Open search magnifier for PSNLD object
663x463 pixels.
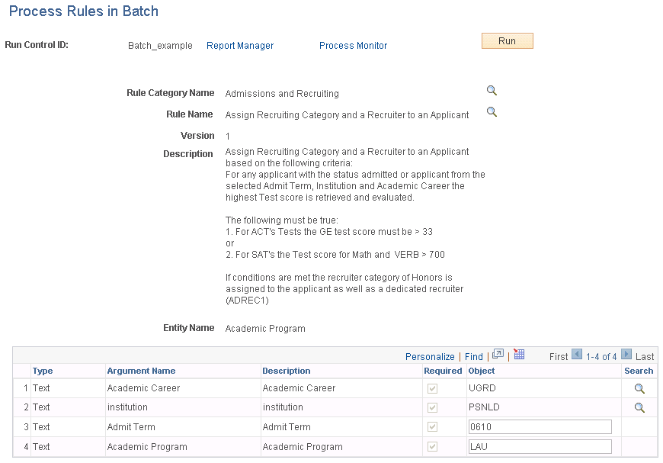(639, 407)
